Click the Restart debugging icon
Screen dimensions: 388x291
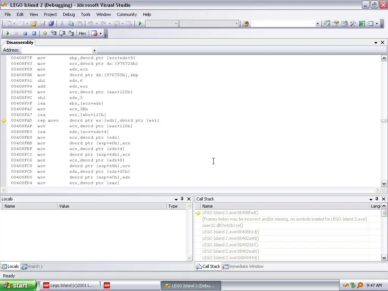click(34, 33)
